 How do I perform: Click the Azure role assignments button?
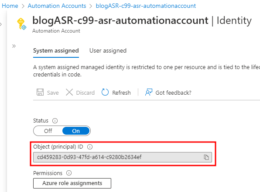click(x=72, y=183)
